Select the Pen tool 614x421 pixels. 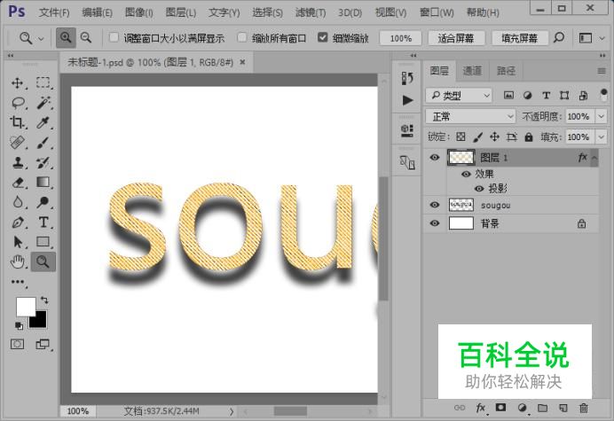17,222
